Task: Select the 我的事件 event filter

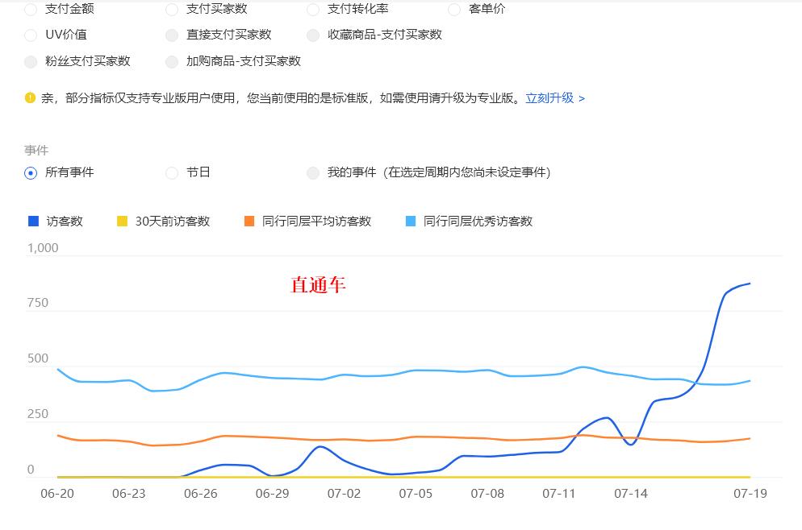Action: pos(312,172)
